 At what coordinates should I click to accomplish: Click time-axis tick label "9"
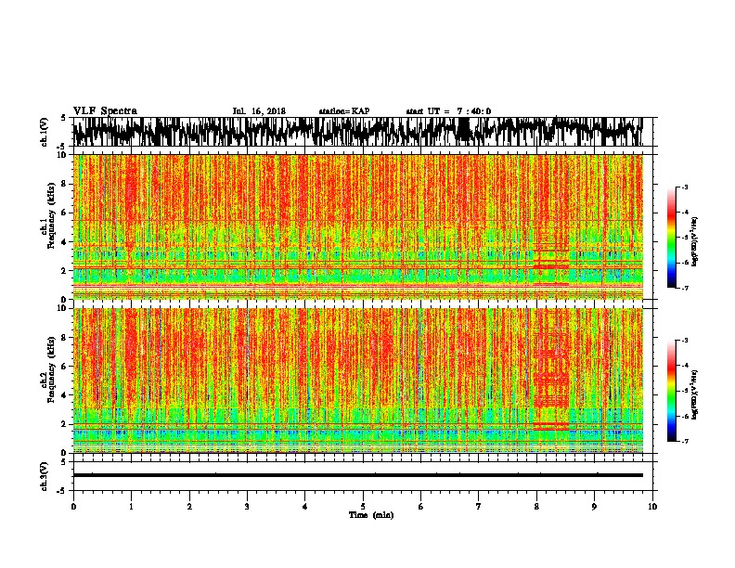(594, 507)
